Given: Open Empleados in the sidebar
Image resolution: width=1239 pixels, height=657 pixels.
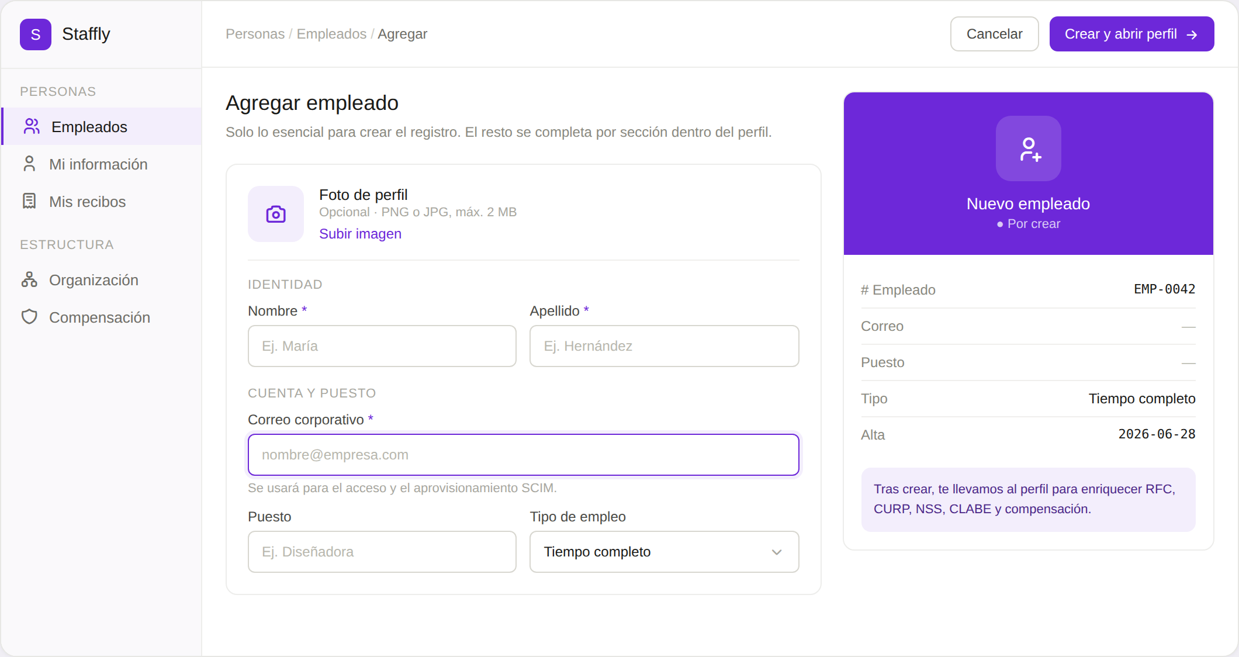Looking at the screenshot, I should (x=102, y=126).
